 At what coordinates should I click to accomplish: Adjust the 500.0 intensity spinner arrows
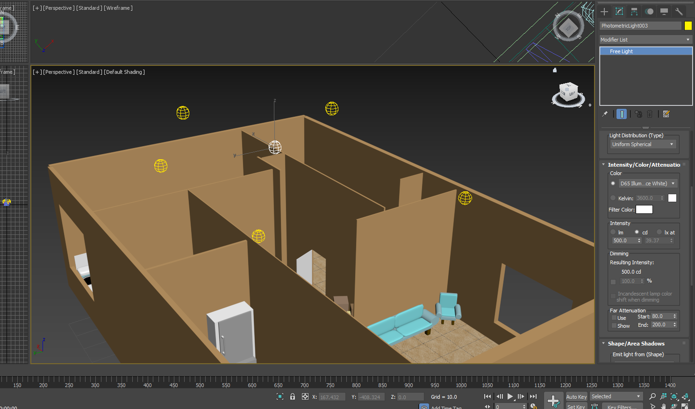(x=639, y=240)
